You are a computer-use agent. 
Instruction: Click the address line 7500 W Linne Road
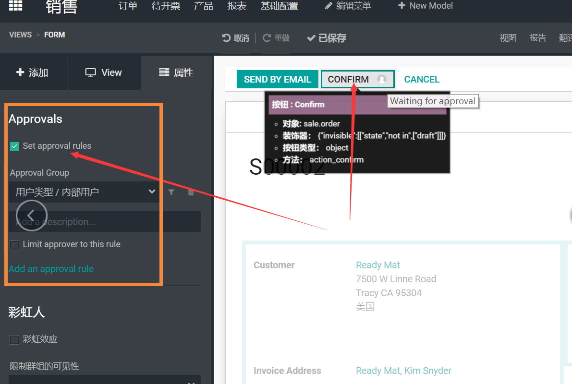[x=396, y=279]
